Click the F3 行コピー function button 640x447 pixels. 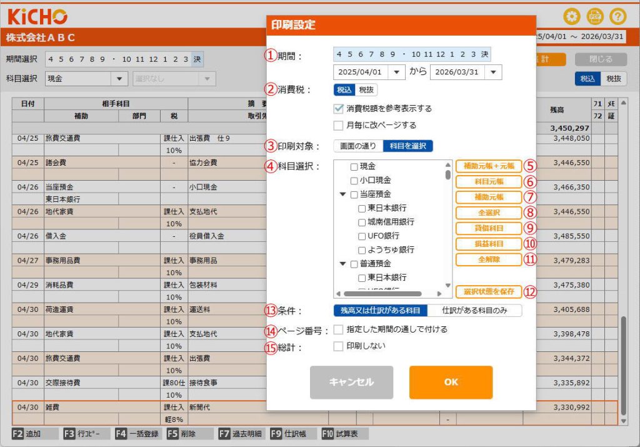click(x=86, y=433)
